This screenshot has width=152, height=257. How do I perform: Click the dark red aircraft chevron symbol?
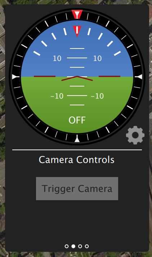(x=77, y=78)
